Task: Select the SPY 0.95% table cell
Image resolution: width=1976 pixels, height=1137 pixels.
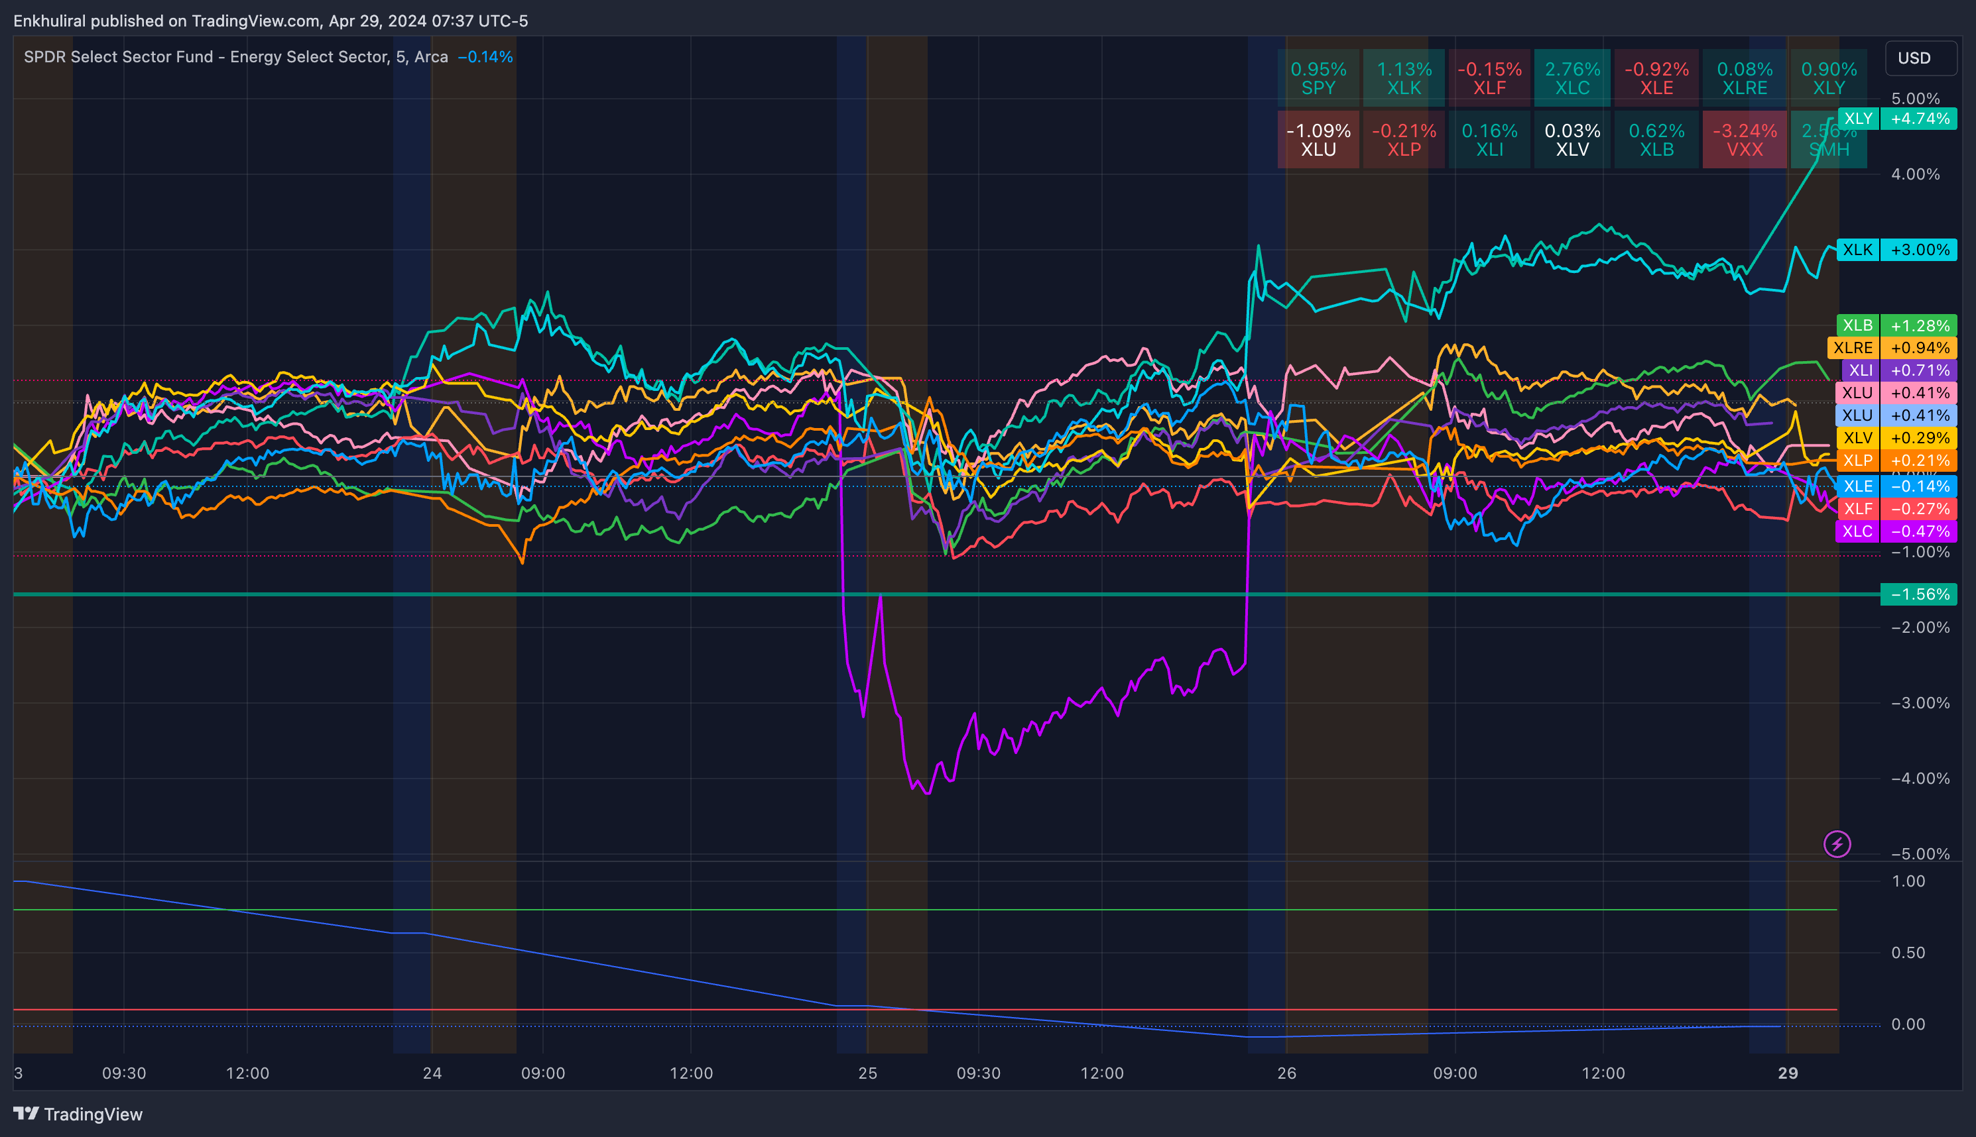Action: 1318,78
